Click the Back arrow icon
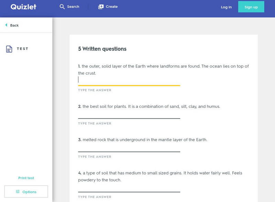The height and width of the screenshot is (202, 275). click(x=6, y=25)
